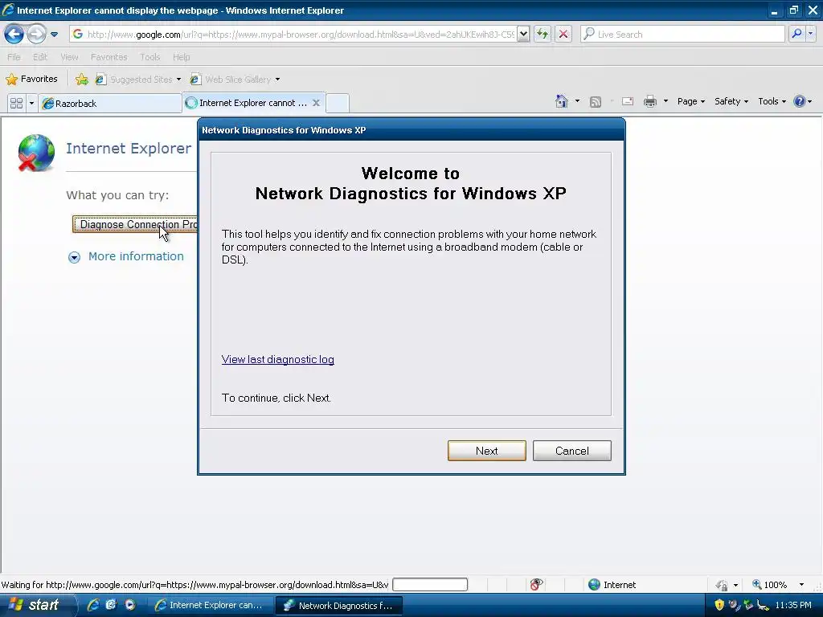Click the Internet security zone indicator
This screenshot has height=617, width=823.
[612, 585]
